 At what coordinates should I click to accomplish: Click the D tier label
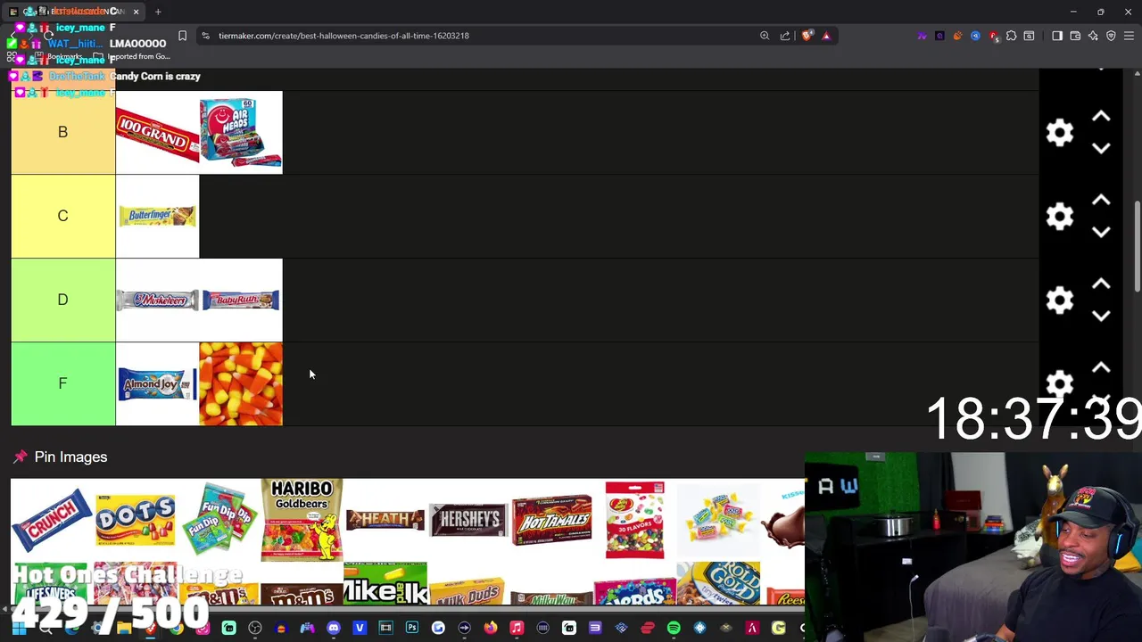[62, 300]
